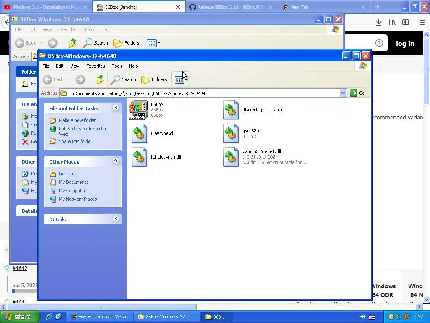
Task: Switch to 86Box-Windows-32-b... zip taskbar button
Action: [x=166, y=317]
